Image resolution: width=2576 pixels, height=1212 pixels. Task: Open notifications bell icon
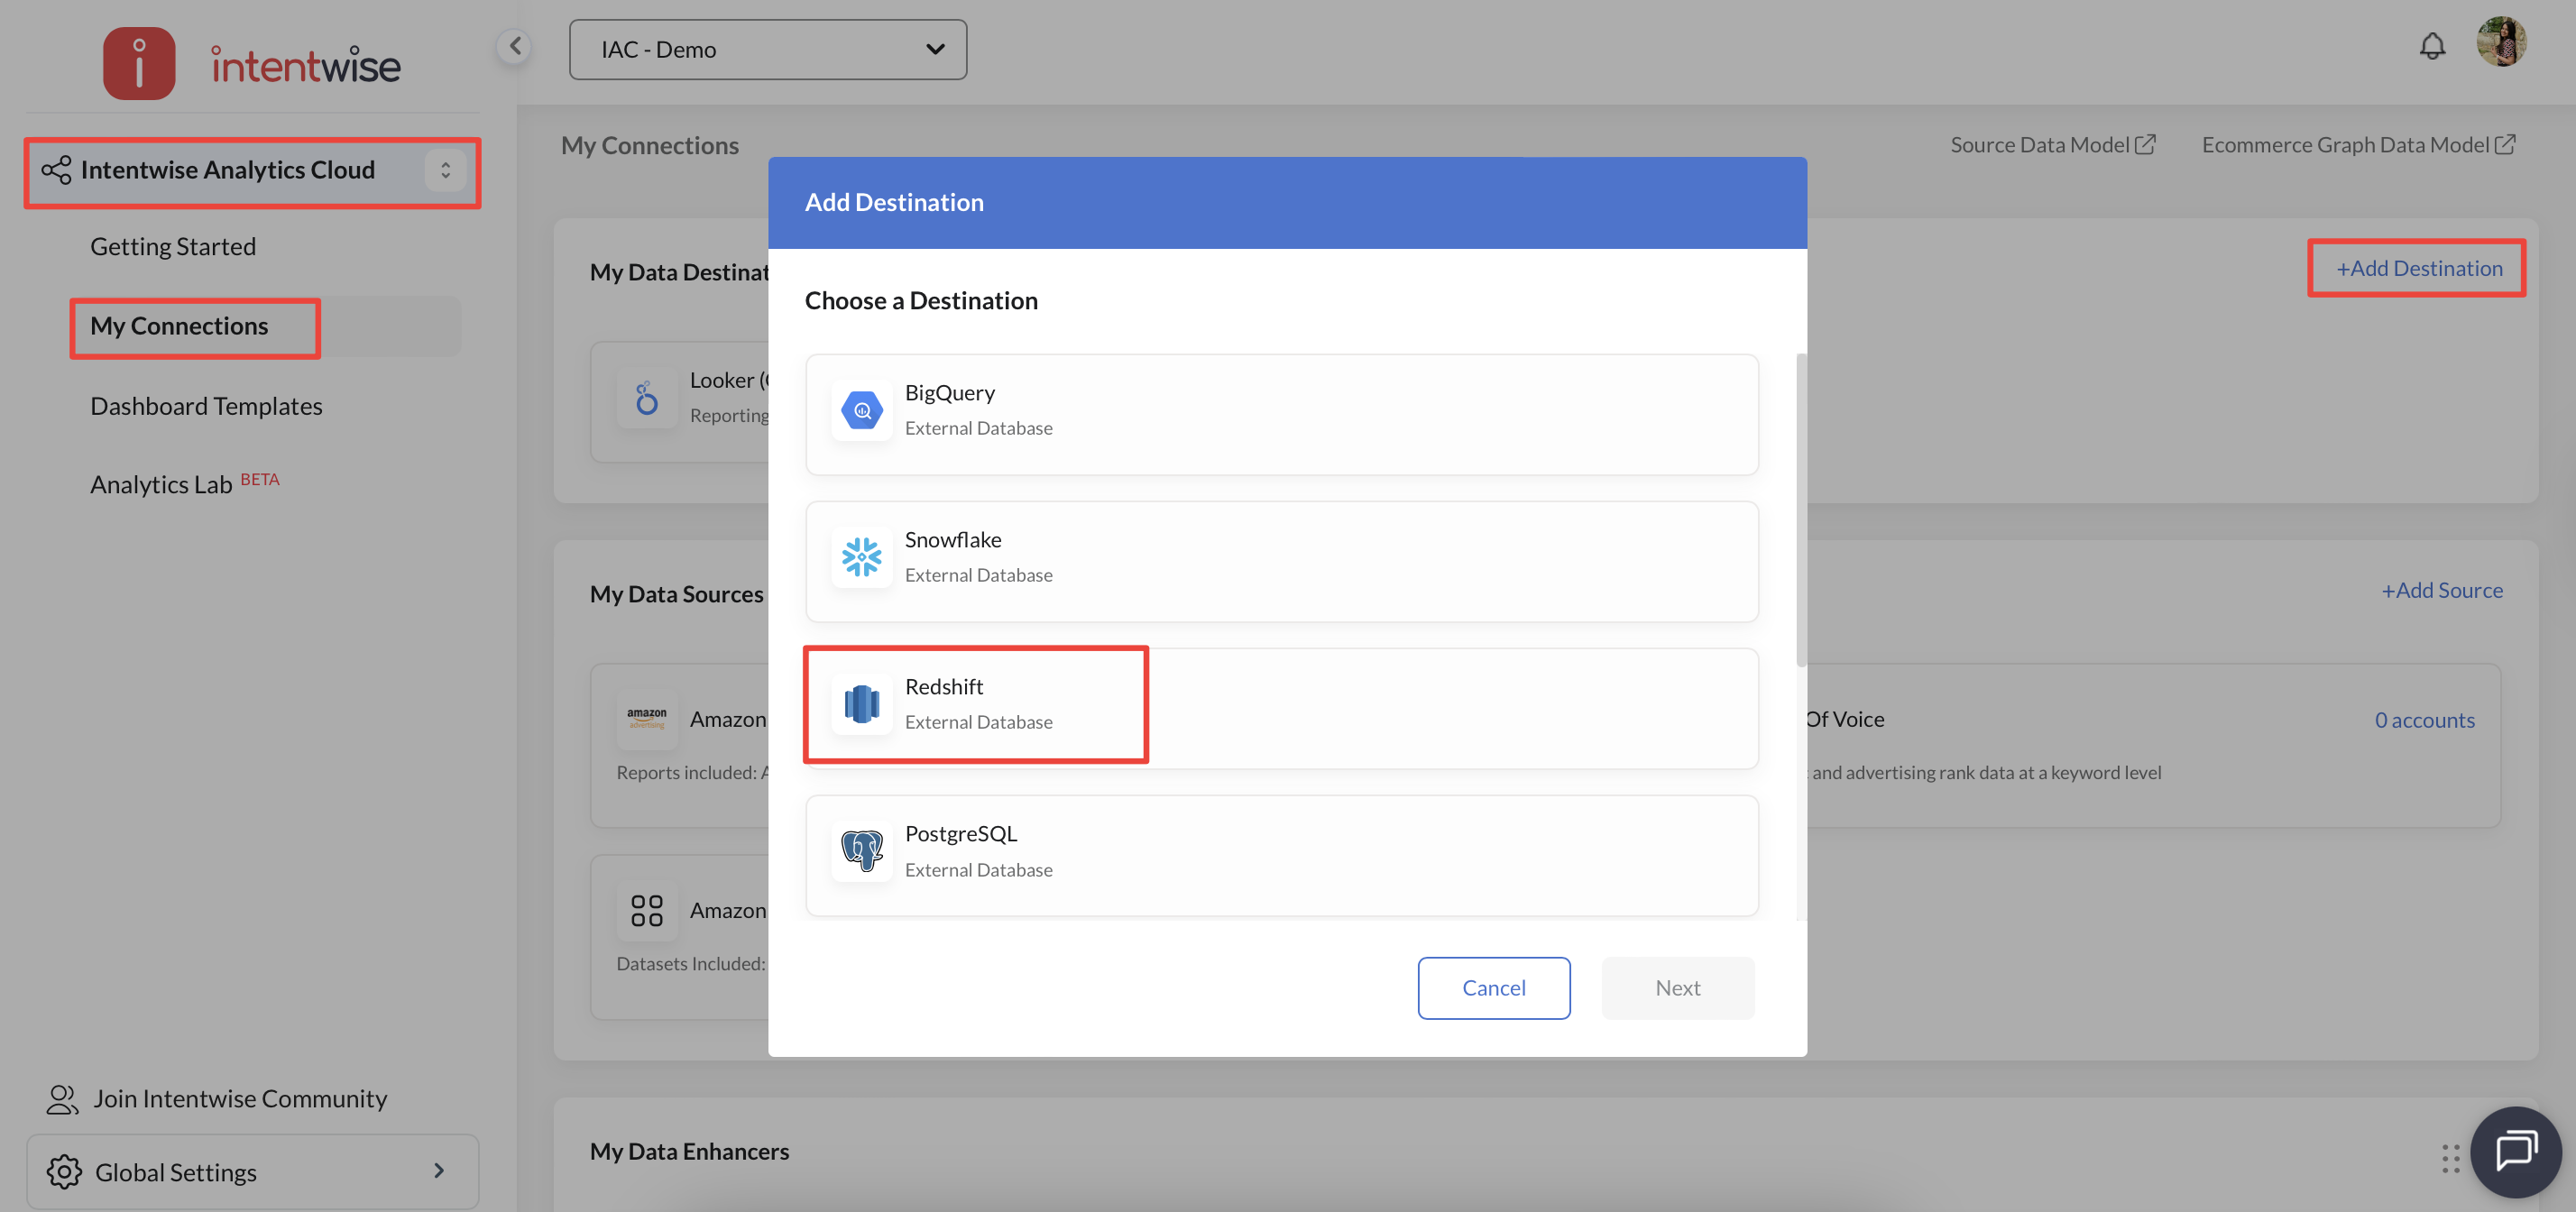click(x=2432, y=47)
